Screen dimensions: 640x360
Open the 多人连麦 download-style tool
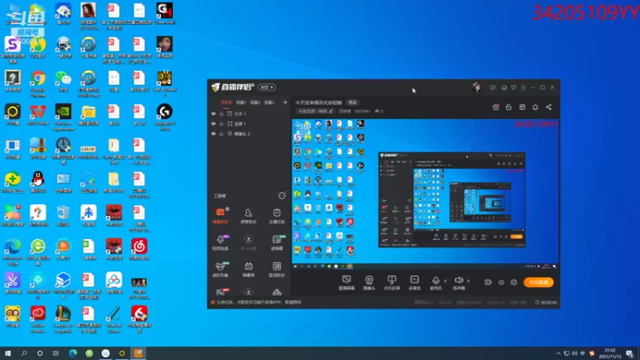click(248, 242)
